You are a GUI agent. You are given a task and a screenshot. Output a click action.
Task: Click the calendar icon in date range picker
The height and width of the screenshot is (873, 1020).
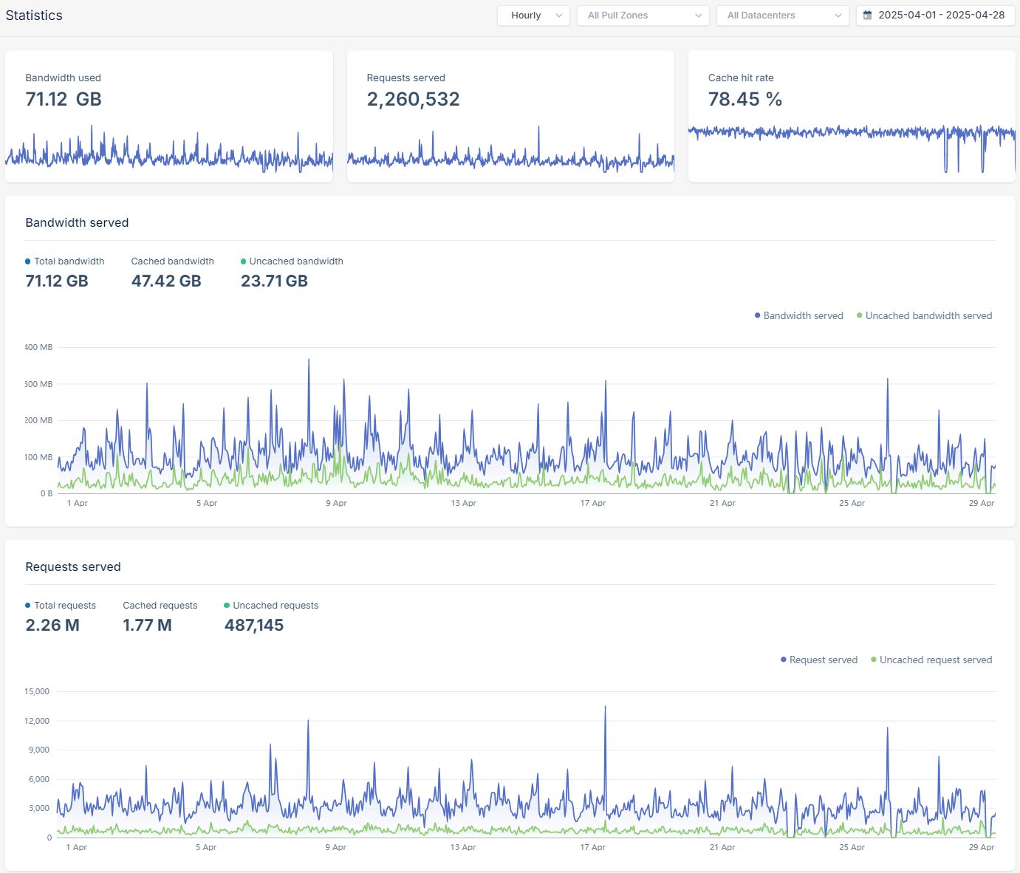point(868,16)
